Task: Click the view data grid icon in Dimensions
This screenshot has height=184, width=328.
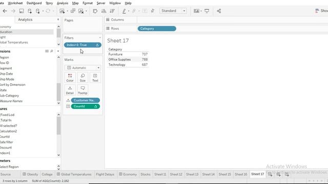Action: [47, 51]
